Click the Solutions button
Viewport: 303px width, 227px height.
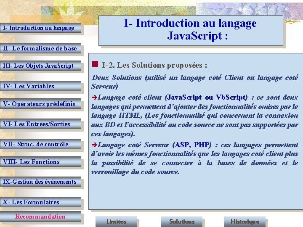pos(182,222)
